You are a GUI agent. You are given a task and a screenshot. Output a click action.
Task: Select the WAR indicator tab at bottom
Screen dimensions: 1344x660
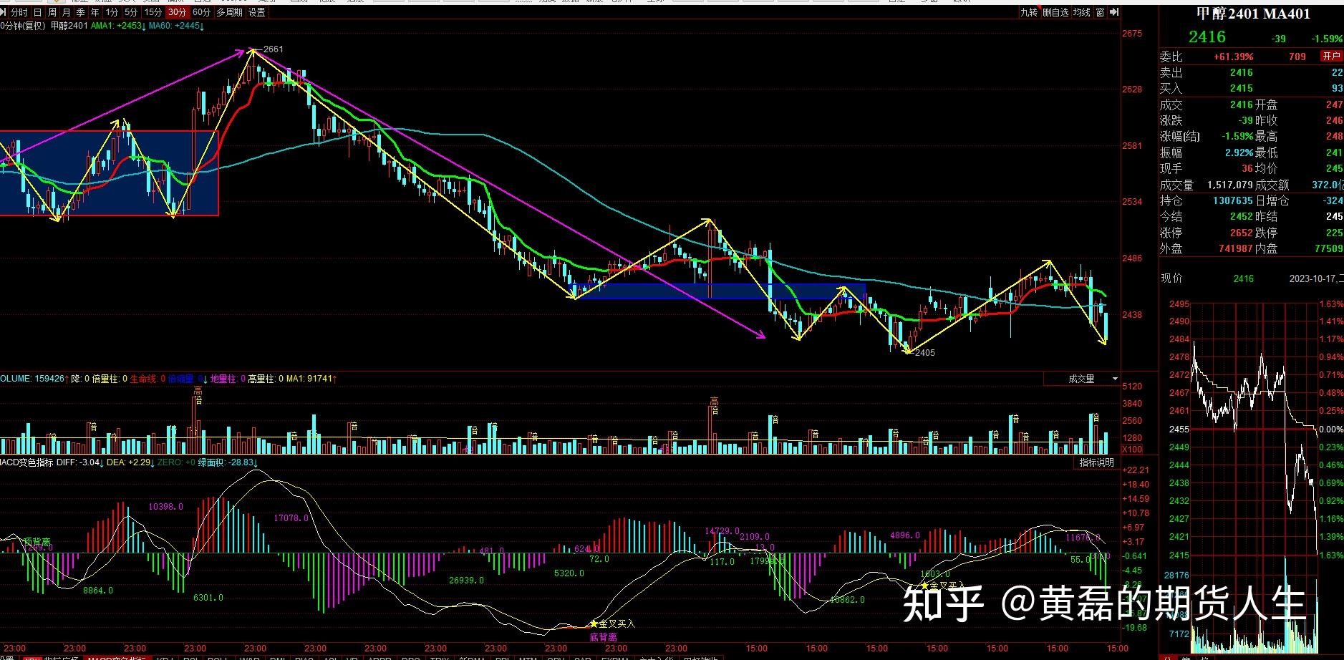(249, 656)
